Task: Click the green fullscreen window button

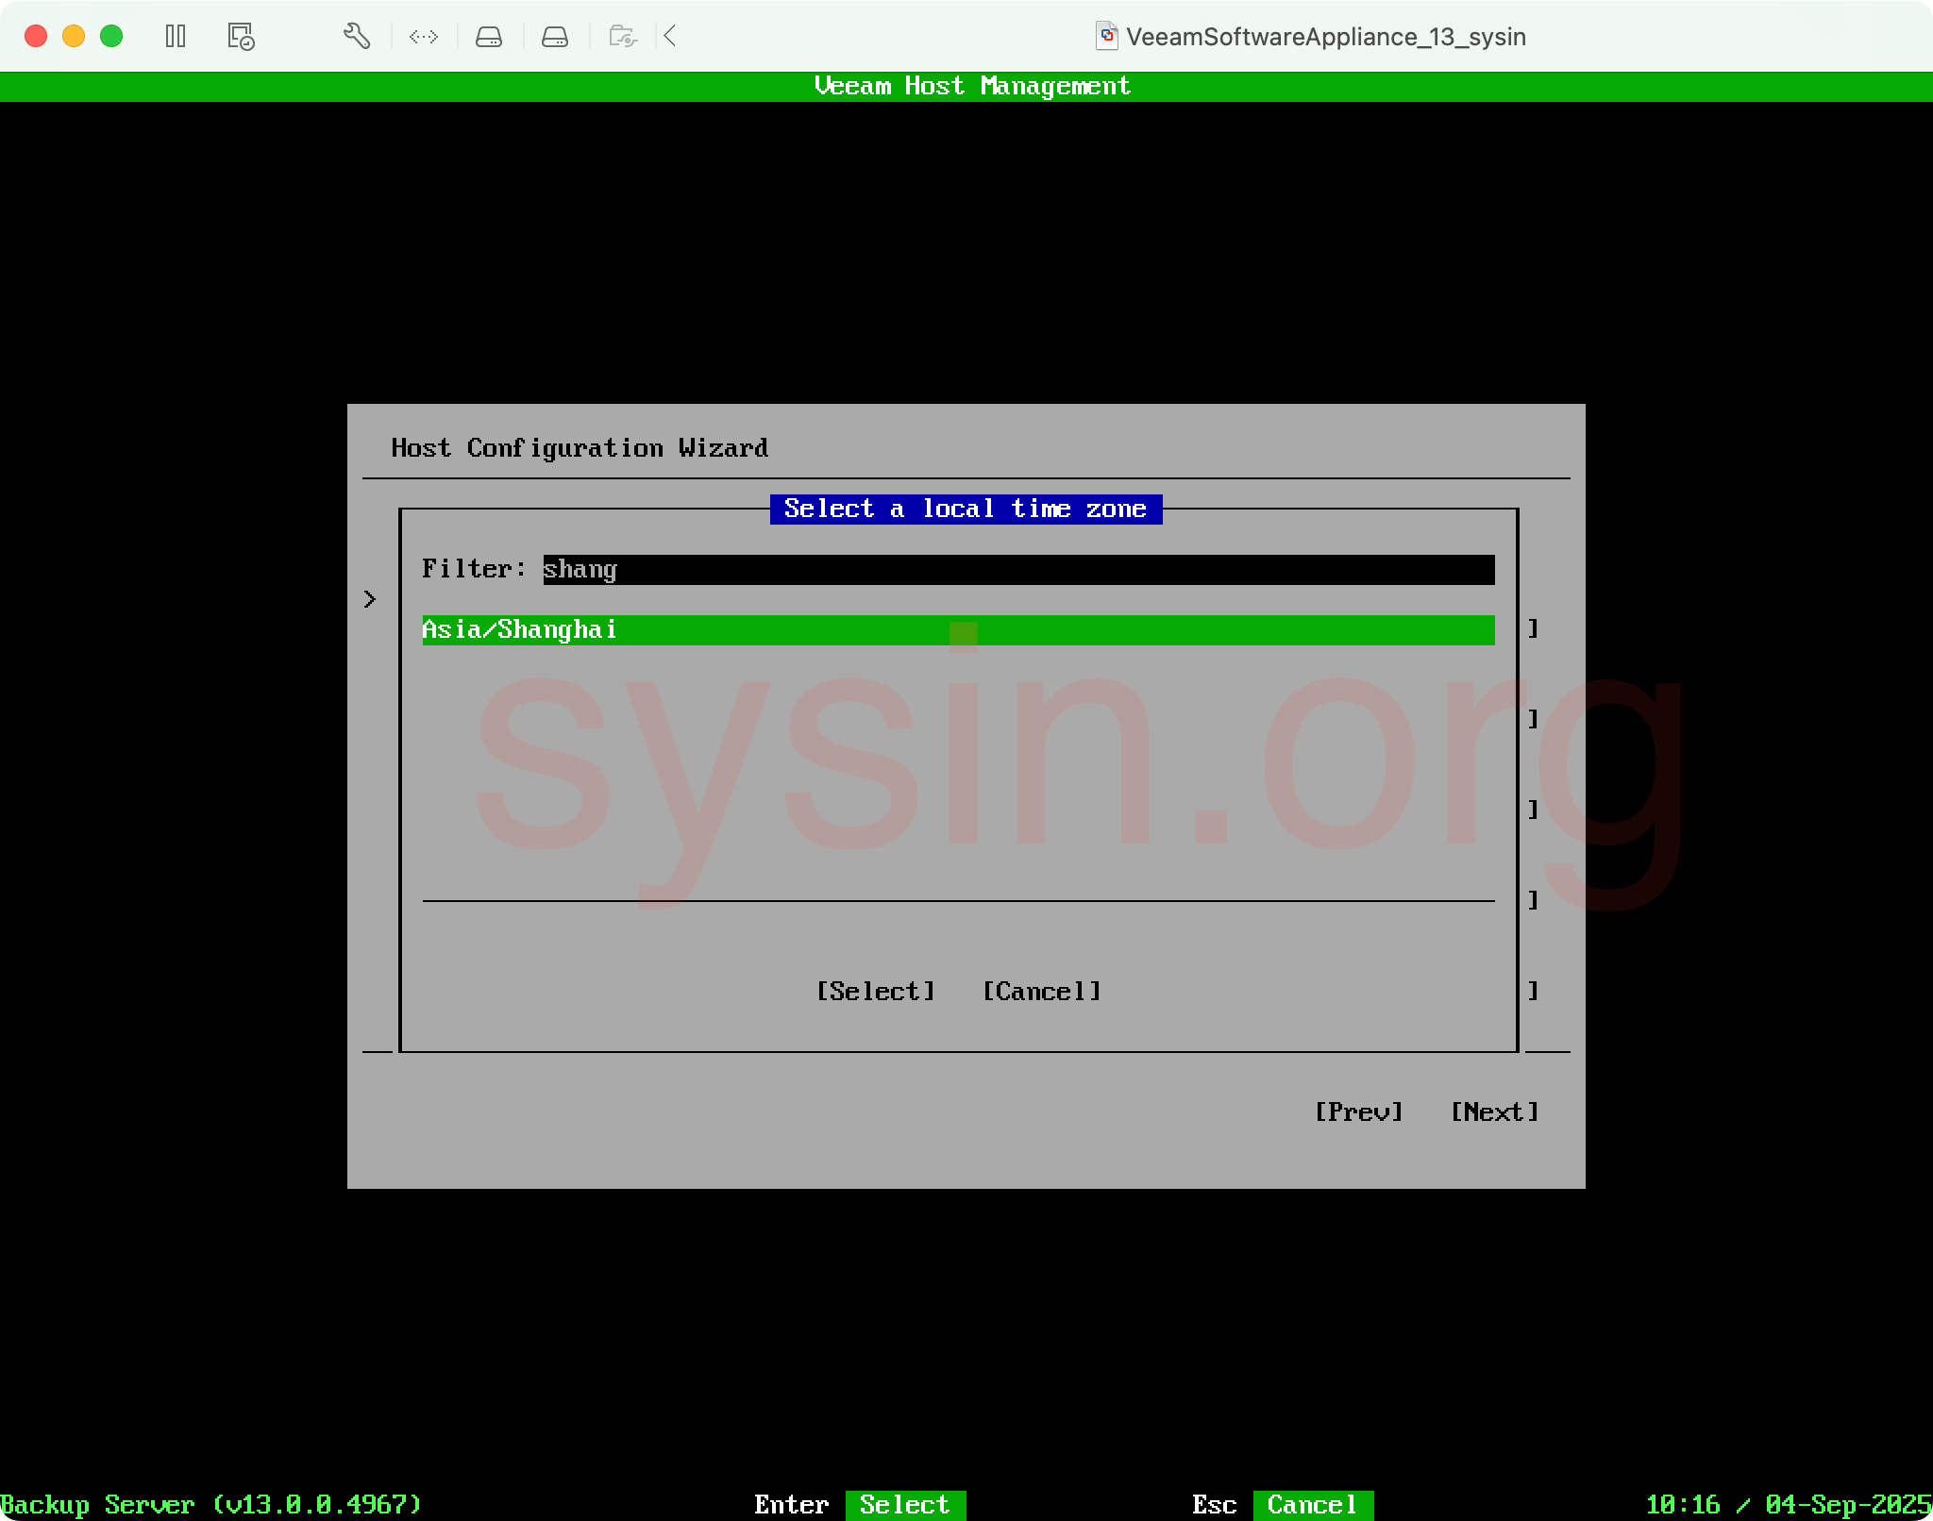Action: point(111,37)
